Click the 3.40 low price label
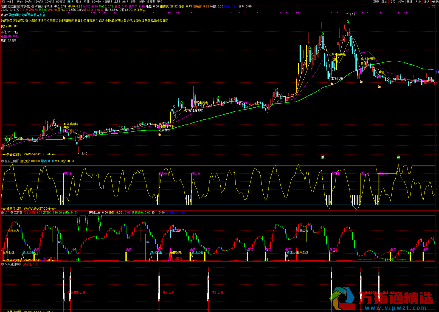 point(84,153)
